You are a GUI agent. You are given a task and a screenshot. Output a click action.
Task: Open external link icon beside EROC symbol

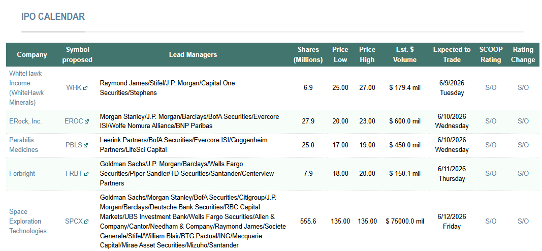point(87,121)
